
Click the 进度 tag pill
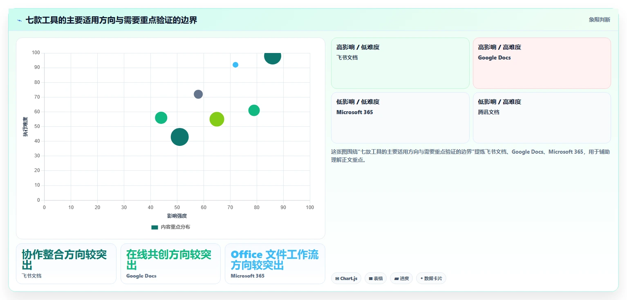pos(401,278)
